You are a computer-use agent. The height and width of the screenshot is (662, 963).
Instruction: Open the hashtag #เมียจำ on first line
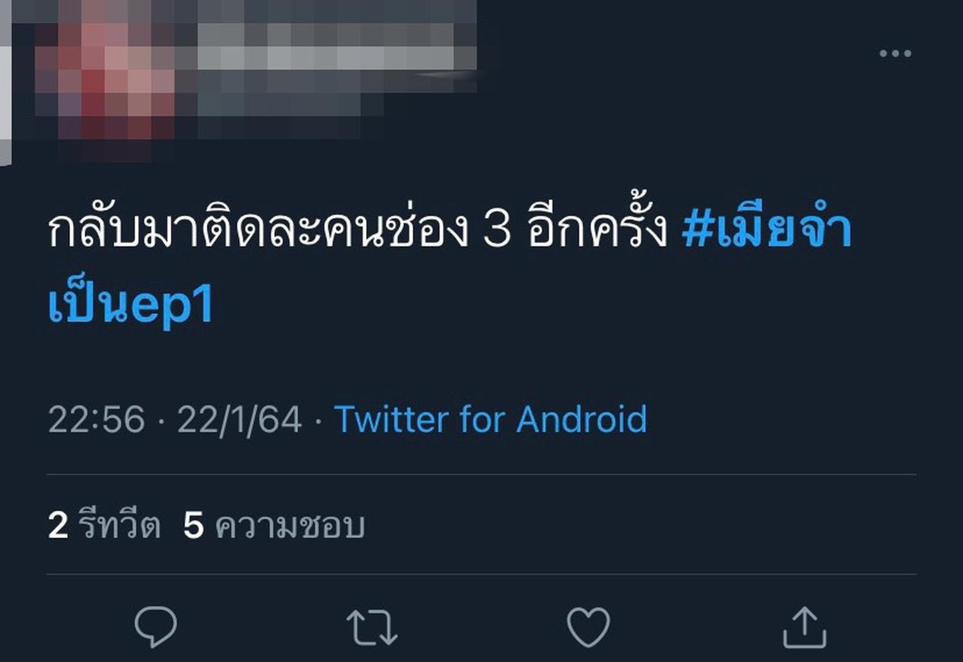(767, 229)
